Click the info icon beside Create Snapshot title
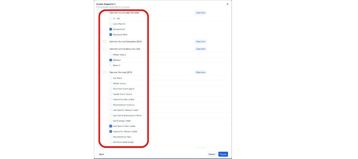358x159 pixels. pyautogui.click(x=115, y=4)
